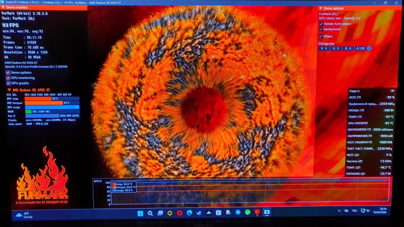Click the GPU temp 58°C bar
This screenshot has height=227, width=404.
tap(52, 99)
